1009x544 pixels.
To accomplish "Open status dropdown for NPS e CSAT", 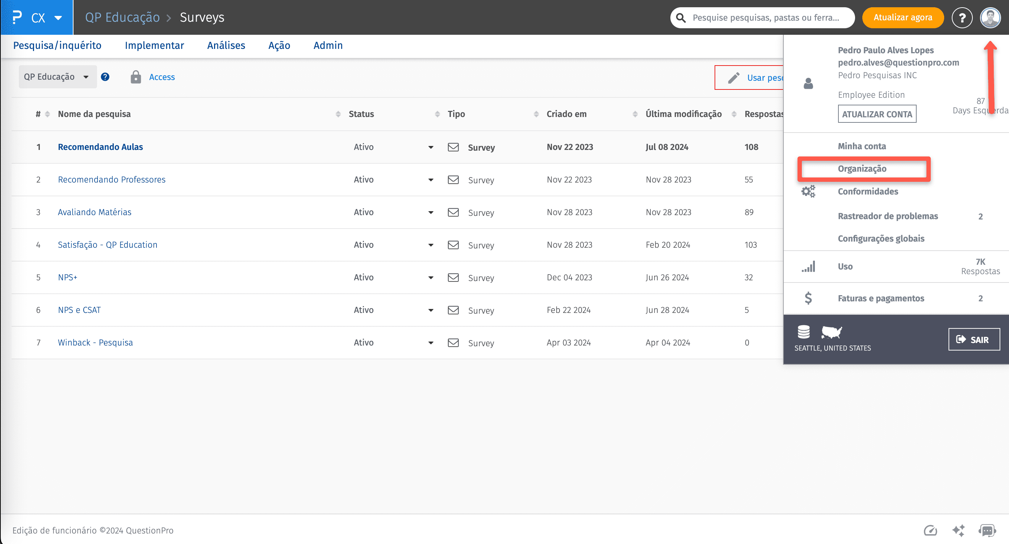I will [x=431, y=310].
